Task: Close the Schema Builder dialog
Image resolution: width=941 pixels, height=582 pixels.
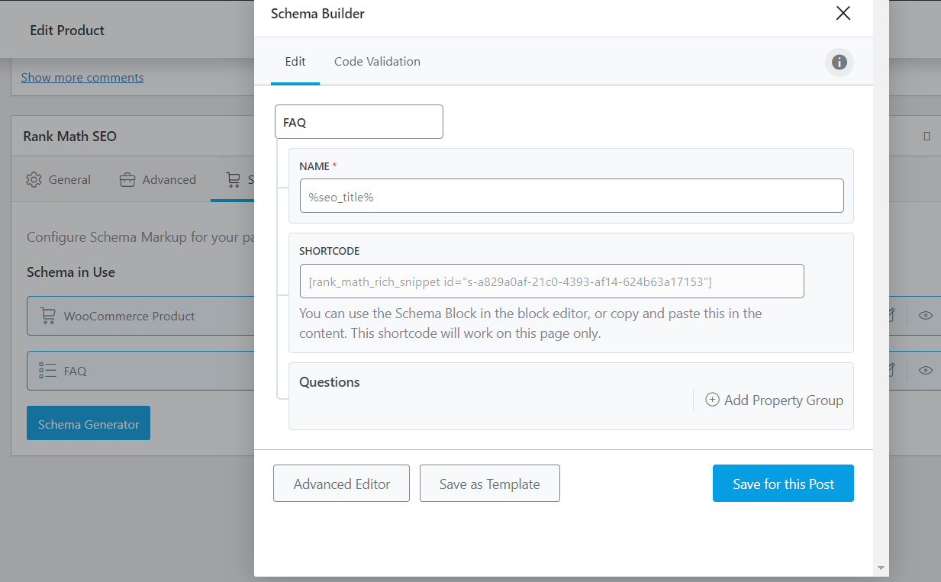Action: point(843,14)
